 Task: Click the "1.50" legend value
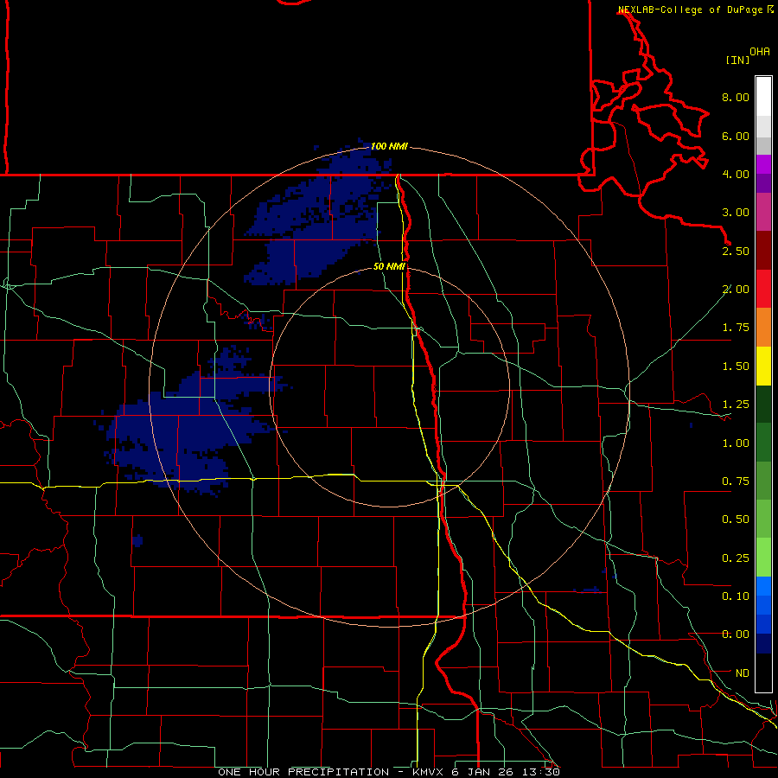pyautogui.click(x=736, y=367)
